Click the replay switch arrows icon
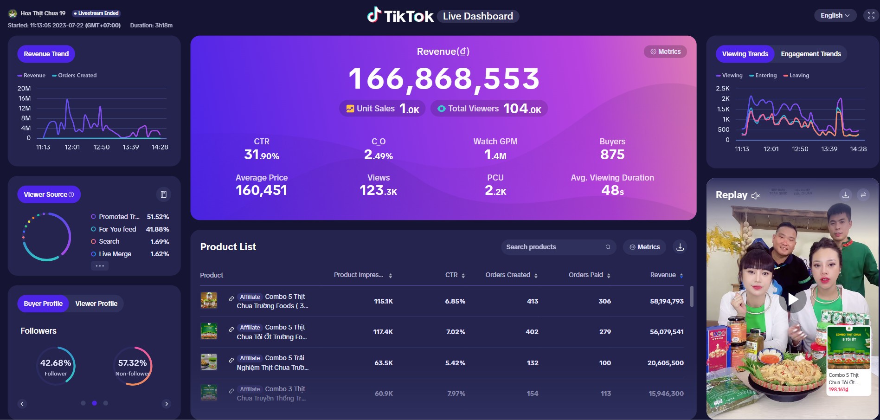880x420 pixels. click(x=863, y=195)
